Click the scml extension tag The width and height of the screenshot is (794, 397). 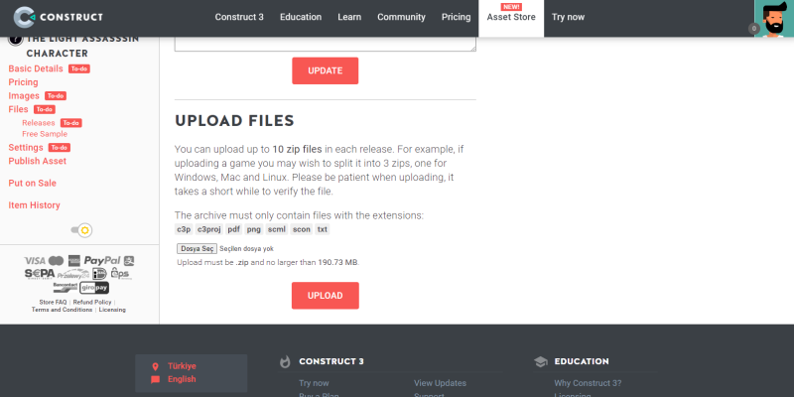pyautogui.click(x=277, y=229)
